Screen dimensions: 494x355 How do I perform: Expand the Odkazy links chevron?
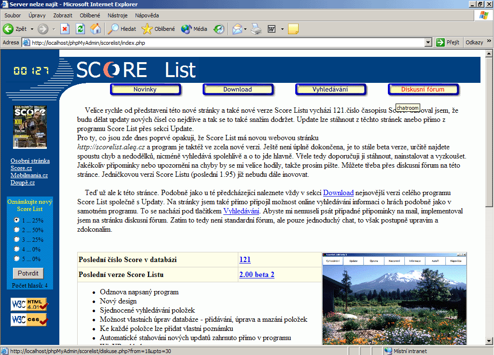click(x=489, y=41)
